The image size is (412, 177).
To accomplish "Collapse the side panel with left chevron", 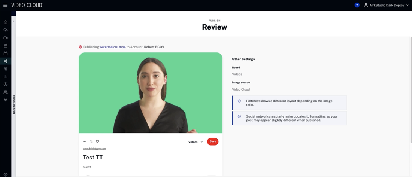I will point(13,21).
